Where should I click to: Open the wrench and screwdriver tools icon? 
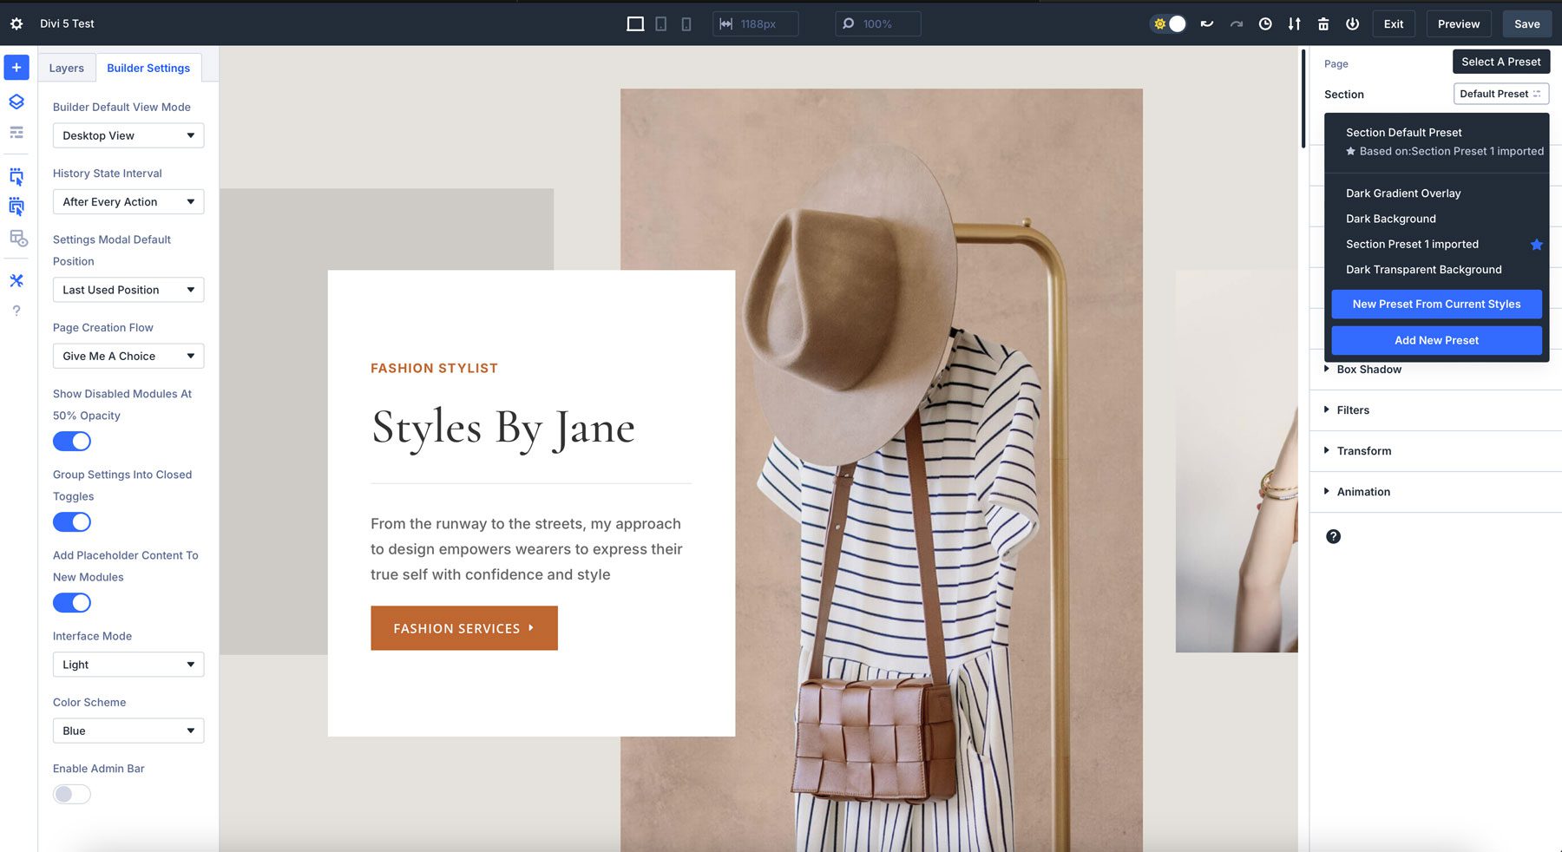(x=16, y=280)
